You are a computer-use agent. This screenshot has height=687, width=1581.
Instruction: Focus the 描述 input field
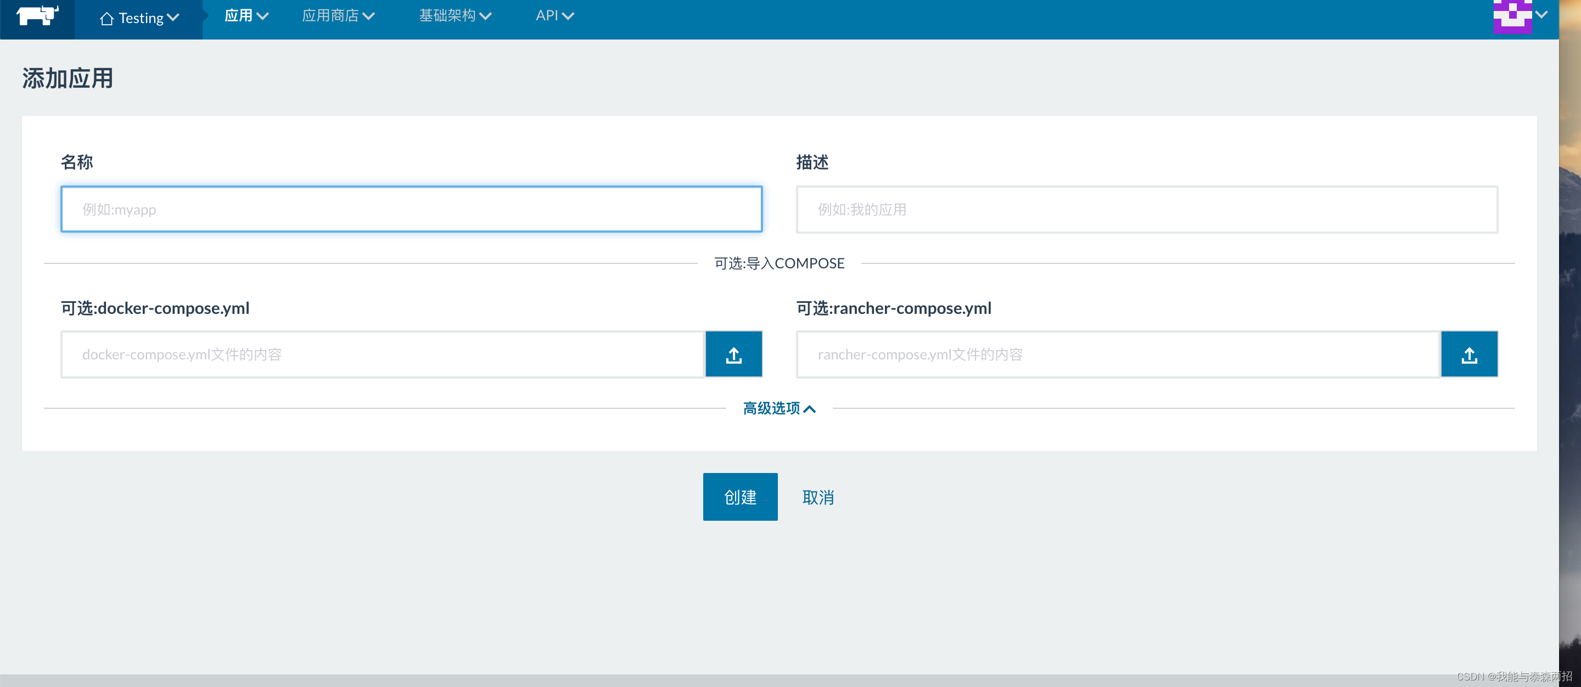1146,209
